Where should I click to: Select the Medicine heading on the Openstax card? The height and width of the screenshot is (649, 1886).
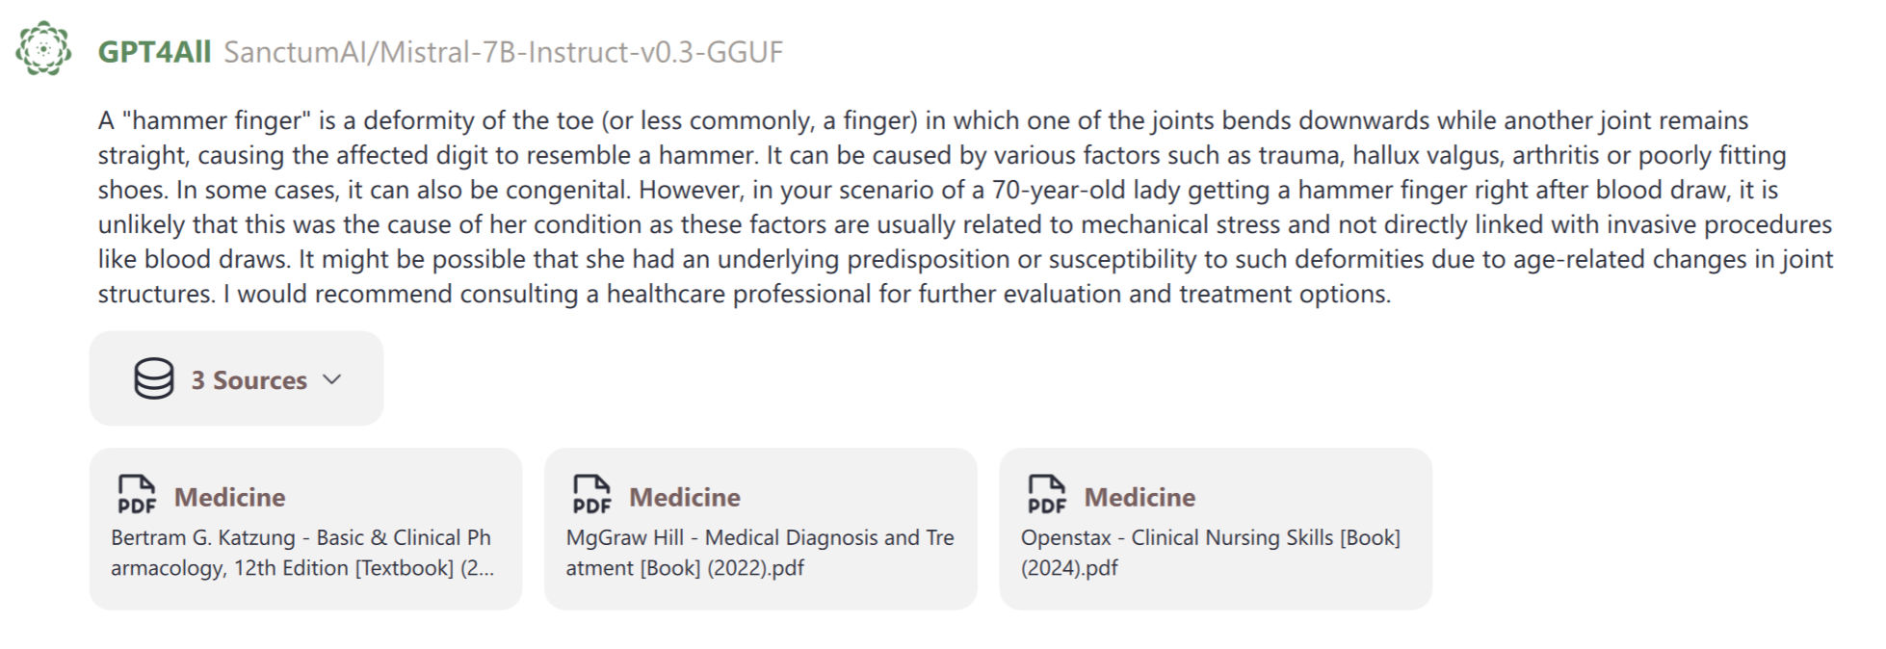click(x=1139, y=497)
